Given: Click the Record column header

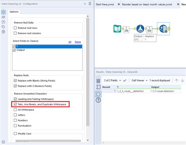Looking at the screenshot, I should (x=109, y=87).
